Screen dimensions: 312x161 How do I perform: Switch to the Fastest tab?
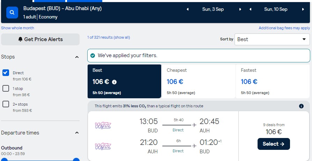point(273,81)
